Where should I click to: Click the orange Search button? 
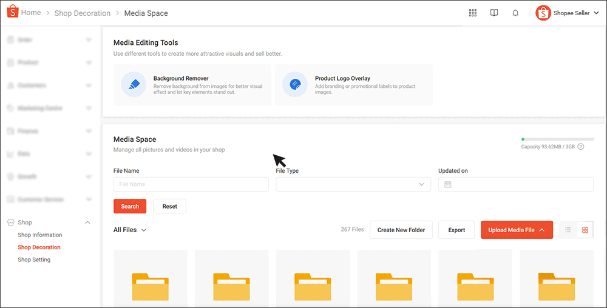[130, 207]
